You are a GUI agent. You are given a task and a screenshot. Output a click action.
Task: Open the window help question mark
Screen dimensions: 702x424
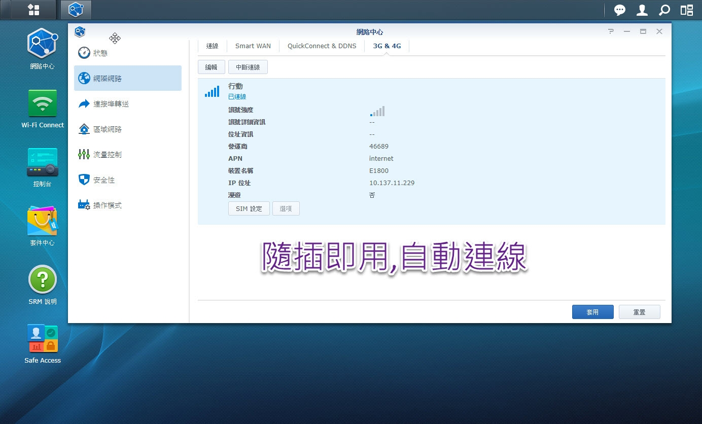(x=611, y=31)
